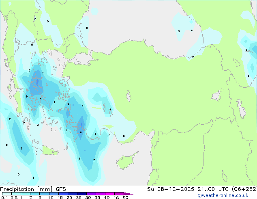Pick the 15–20 mm legend swatch

(x=63, y=194)
